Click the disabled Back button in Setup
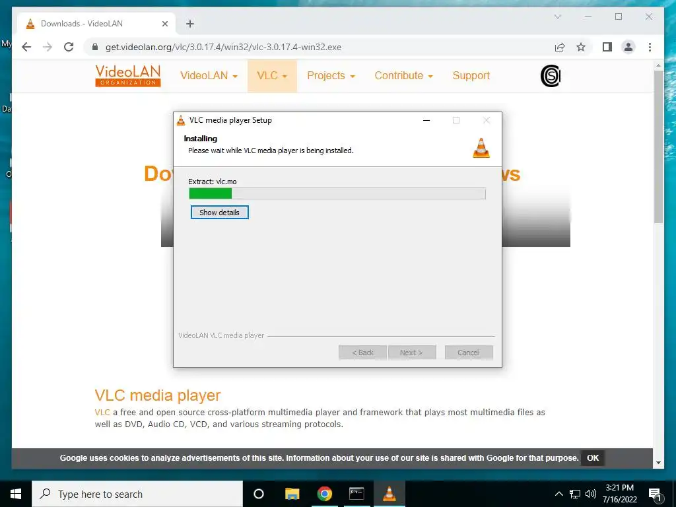The image size is (676, 507). coord(362,353)
